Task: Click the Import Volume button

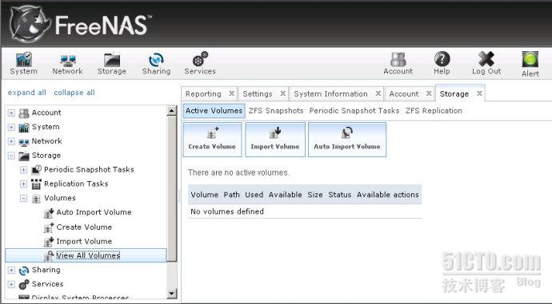Action: click(275, 140)
